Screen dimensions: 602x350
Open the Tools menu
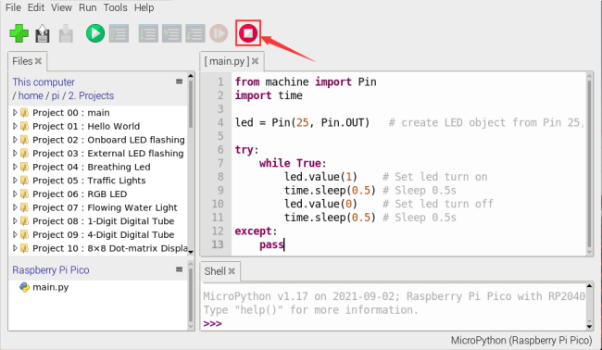[x=115, y=7]
